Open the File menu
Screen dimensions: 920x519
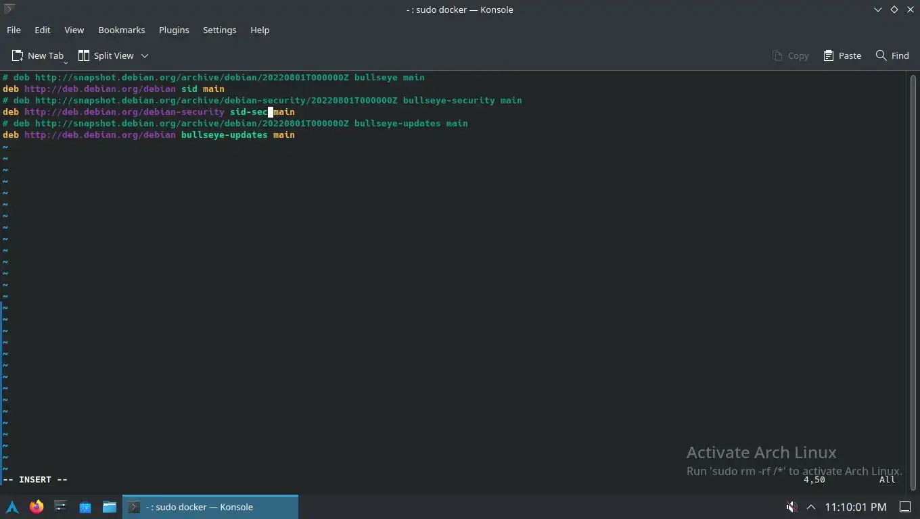click(x=14, y=30)
